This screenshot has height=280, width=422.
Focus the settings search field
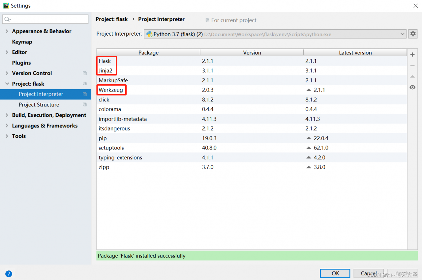[45, 19]
